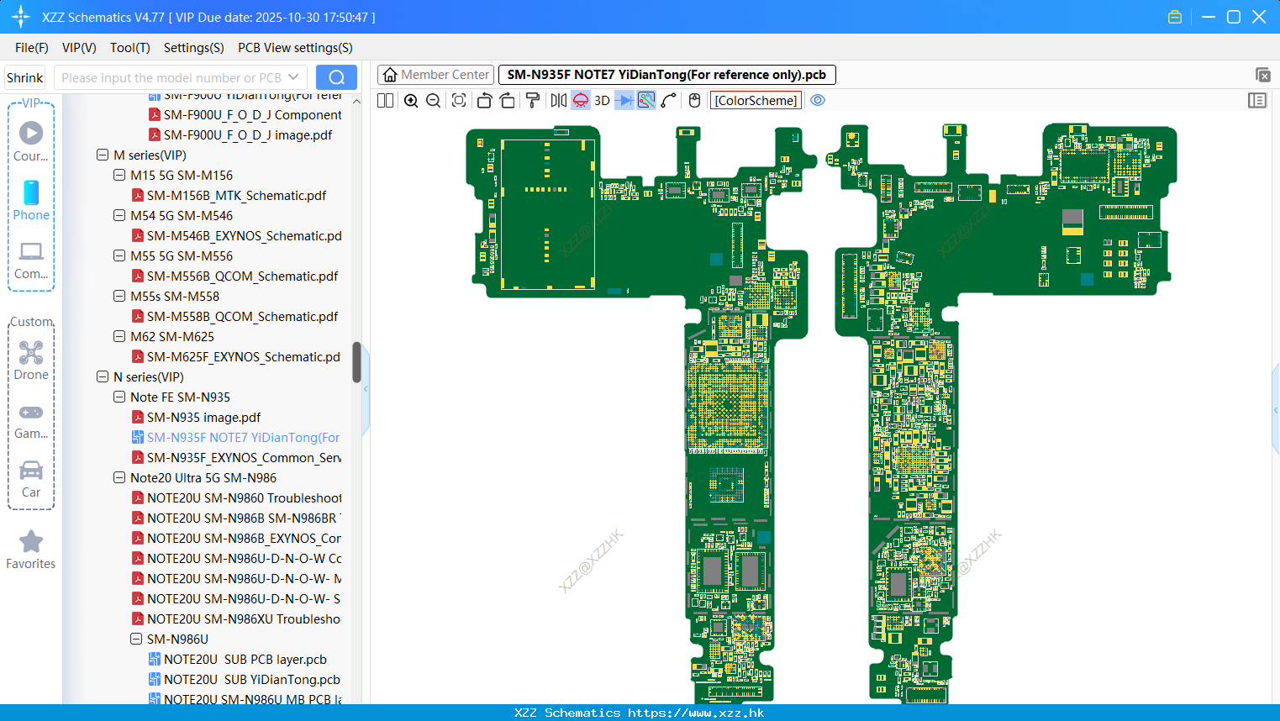This screenshot has width=1280, height=721.
Task: Open Favorites in the sidebar
Action: tap(31, 550)
